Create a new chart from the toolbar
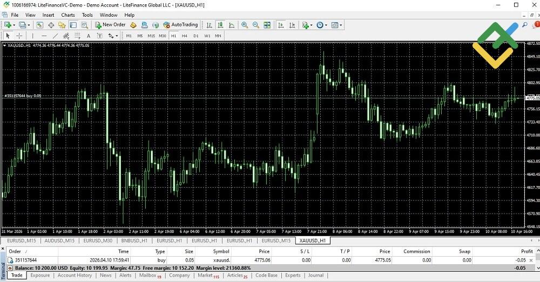This screenshot has width=540, height=282. point(8,25)
